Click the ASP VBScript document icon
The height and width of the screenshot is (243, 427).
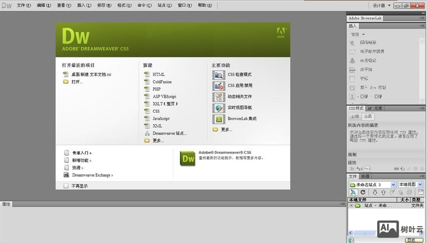147,96
